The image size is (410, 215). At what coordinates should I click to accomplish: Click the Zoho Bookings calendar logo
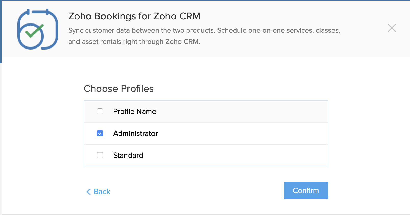pos(38,29)
